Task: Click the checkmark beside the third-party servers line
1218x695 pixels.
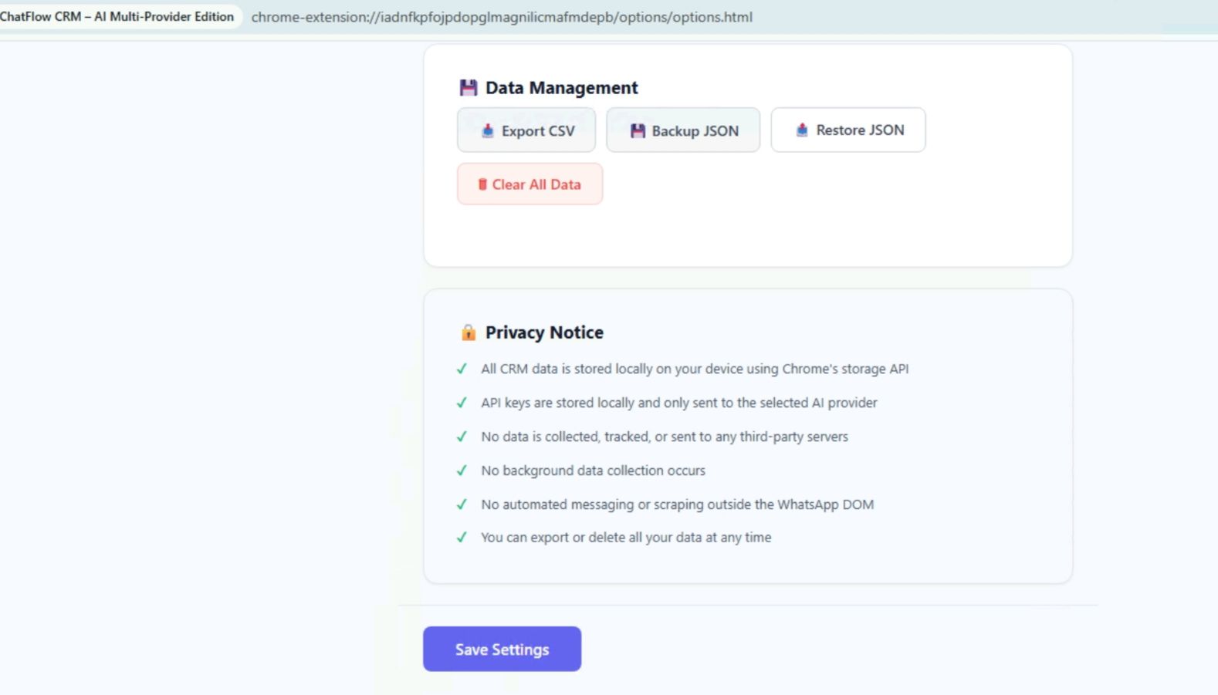Action: [x=462, y=437]
